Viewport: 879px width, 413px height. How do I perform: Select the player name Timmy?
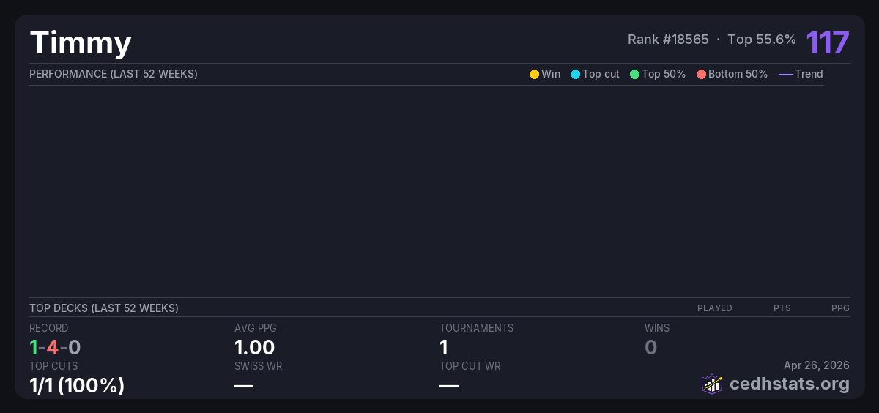click(x=81, y=42)
